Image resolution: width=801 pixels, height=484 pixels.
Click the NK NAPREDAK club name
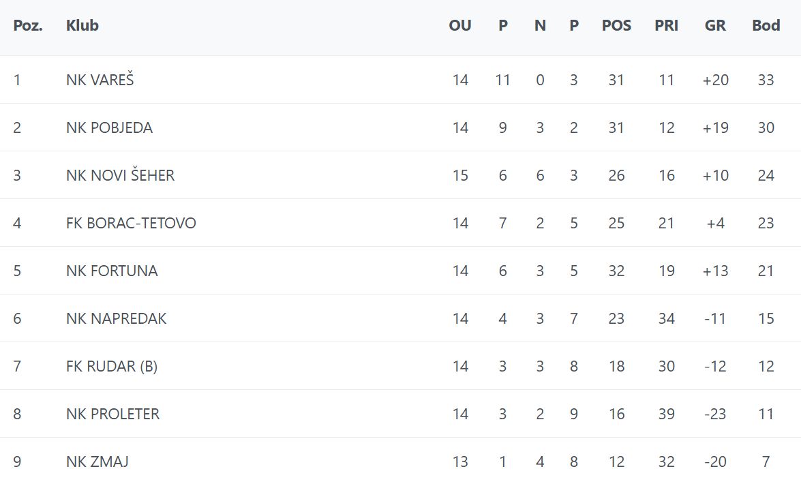pos(116,318)
